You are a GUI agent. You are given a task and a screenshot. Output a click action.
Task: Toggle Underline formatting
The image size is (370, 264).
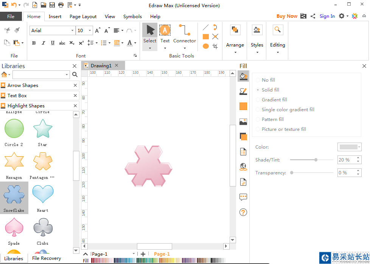[x=53, y=43]
